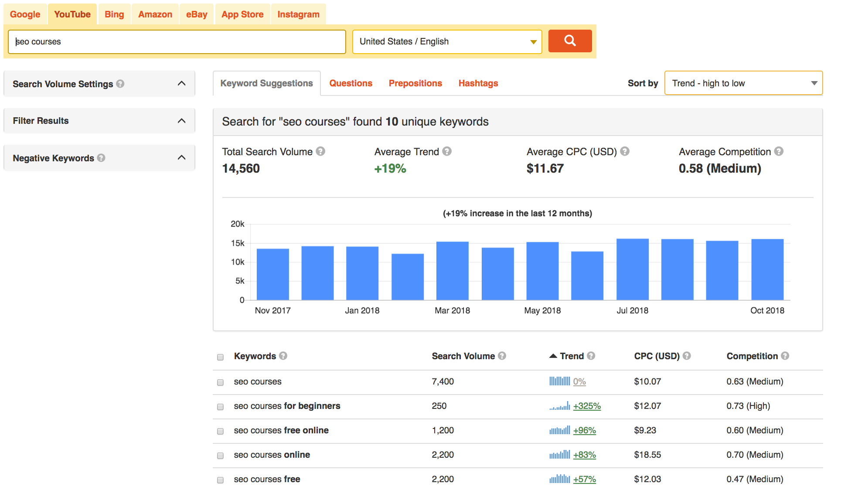
Task: Open the Questions tab
Action: [351, 83]
